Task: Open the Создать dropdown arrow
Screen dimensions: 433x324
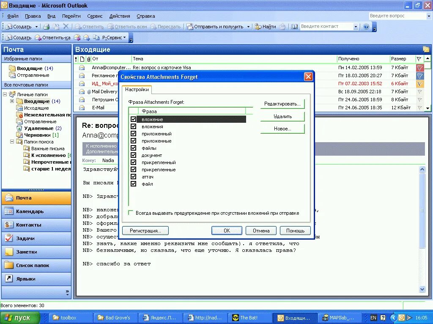Action: [x=36, y=27]
